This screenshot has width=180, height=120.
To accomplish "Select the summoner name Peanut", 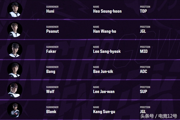I will (52, 31).
